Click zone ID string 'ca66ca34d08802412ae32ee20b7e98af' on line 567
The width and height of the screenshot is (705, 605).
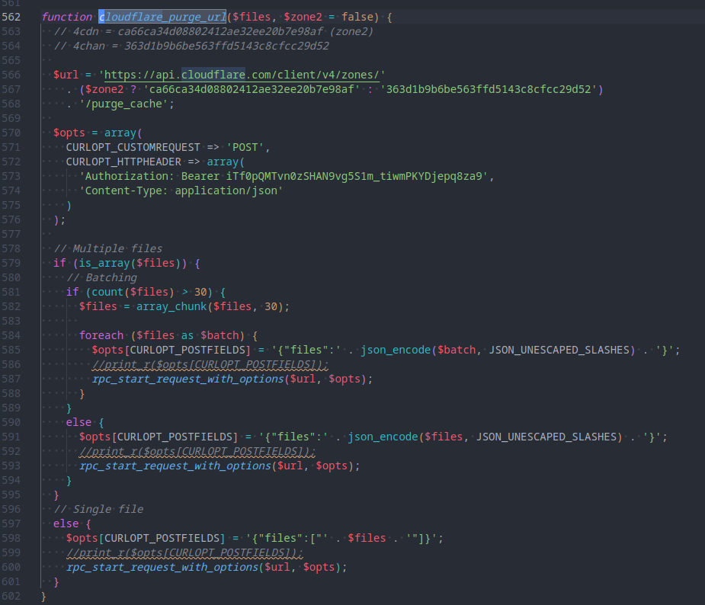pos(252,89)
